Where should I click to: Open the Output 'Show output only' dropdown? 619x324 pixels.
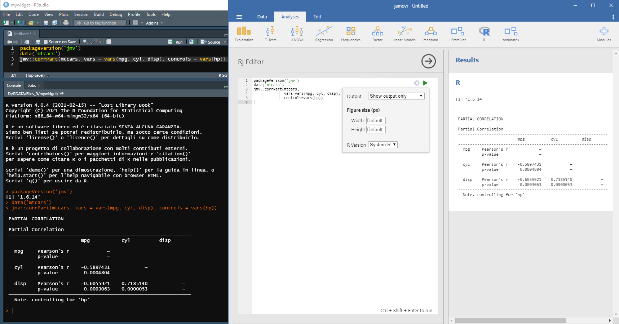396,96
